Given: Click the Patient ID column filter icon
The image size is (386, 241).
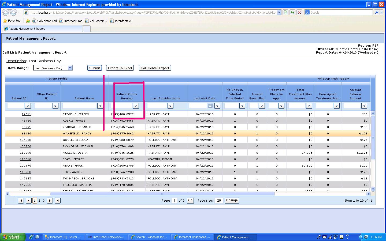Looking at the screenshot, I should point(28,106).
